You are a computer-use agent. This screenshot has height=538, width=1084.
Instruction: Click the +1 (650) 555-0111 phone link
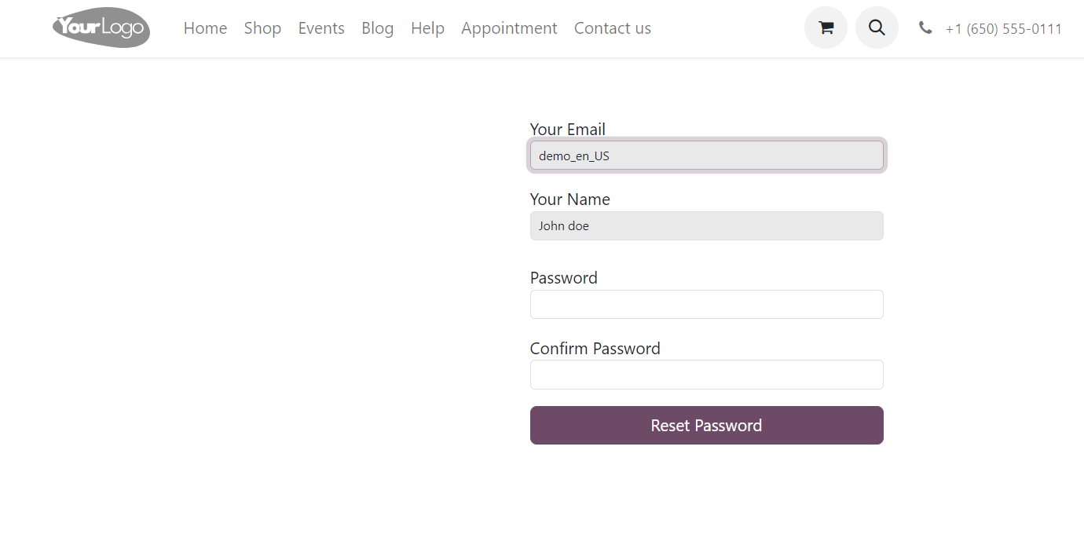click(x=1004, y=29)
